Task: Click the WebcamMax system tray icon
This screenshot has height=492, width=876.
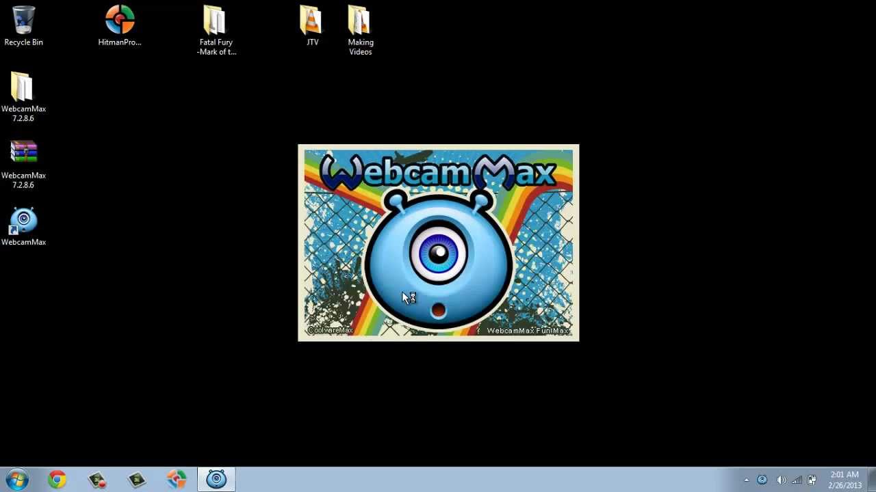Action: point(762,480)
